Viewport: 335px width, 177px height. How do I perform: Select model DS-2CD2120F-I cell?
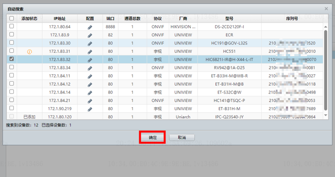click(229, 27)
